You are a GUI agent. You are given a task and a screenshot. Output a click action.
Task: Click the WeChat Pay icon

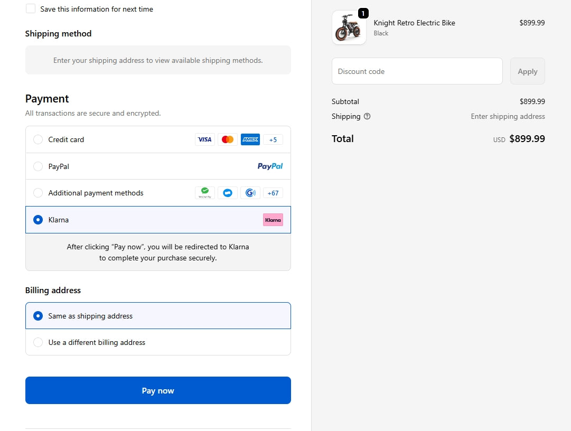click(205, 193)
